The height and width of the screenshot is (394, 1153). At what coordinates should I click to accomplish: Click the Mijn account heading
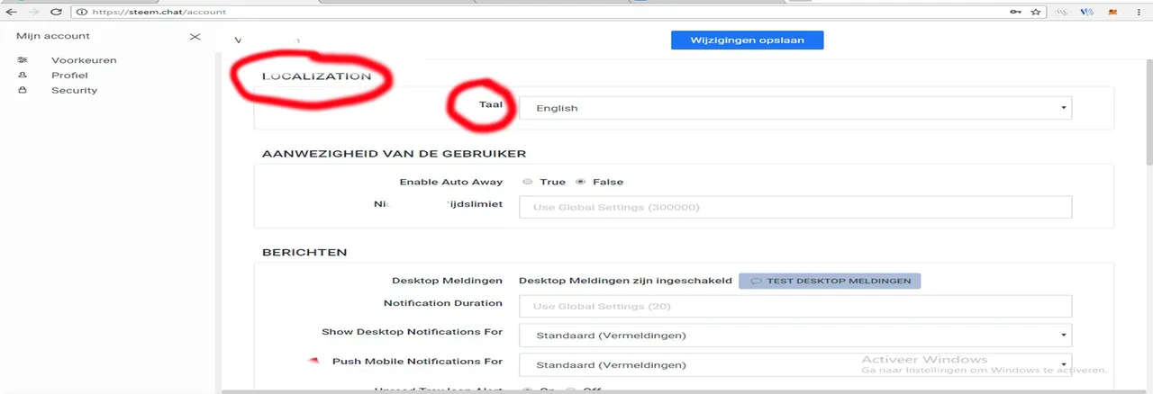tap(53, 36)
